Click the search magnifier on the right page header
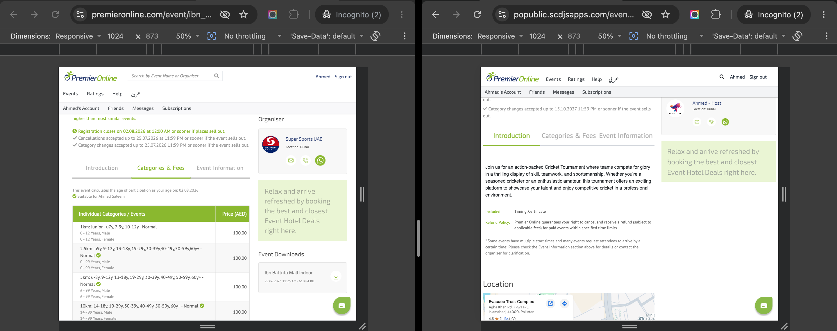Screen dimensions: 837x331 [722, 77]
